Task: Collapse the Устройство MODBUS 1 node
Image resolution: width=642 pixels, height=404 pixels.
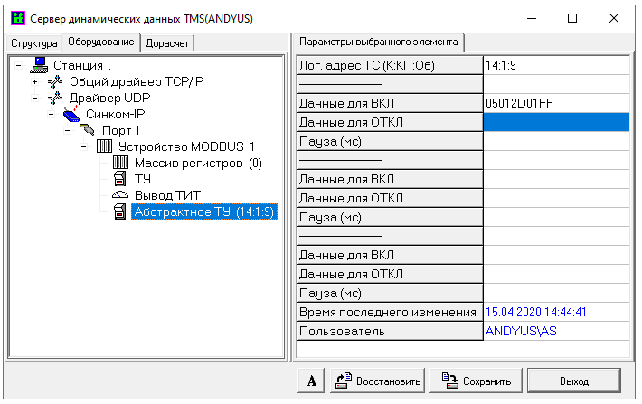Action: coord(83,146)
